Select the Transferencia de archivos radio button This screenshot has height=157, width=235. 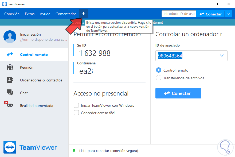click(x=159, y=78)
